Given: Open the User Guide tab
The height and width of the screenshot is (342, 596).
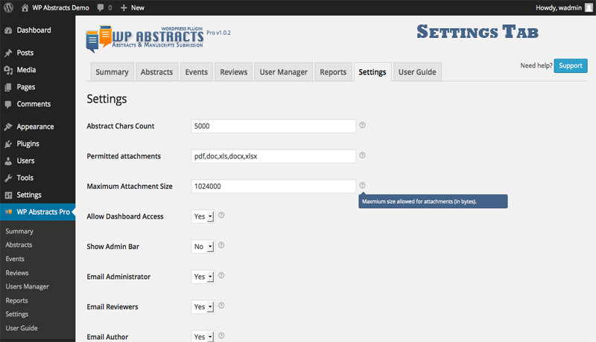Looking at the screenshot, I should pyautogui.click(x=417, y=72).
